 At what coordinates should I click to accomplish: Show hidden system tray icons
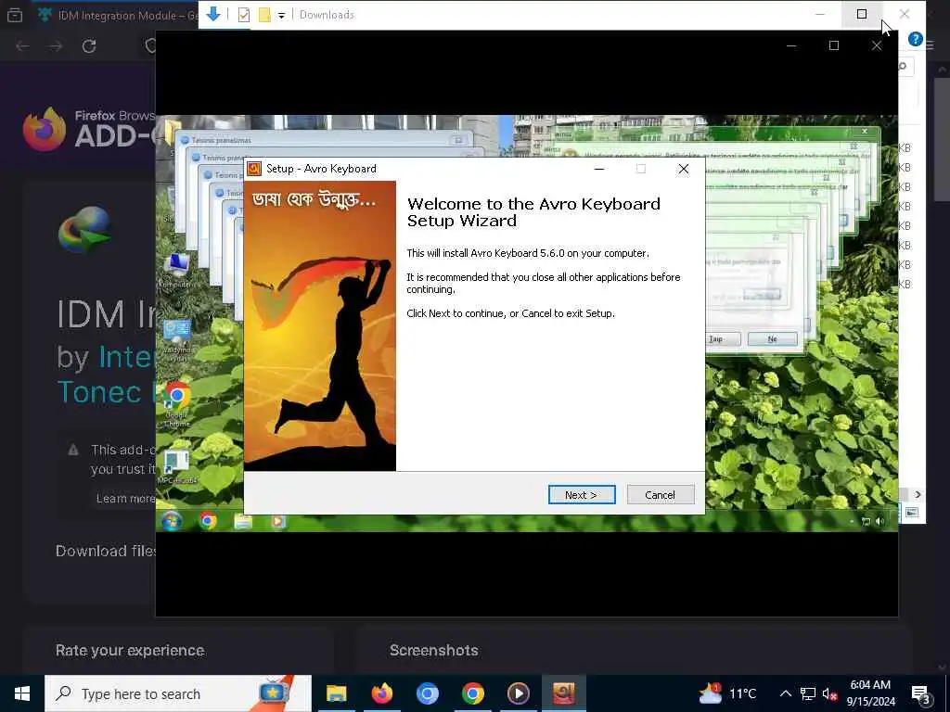point(785,693)
